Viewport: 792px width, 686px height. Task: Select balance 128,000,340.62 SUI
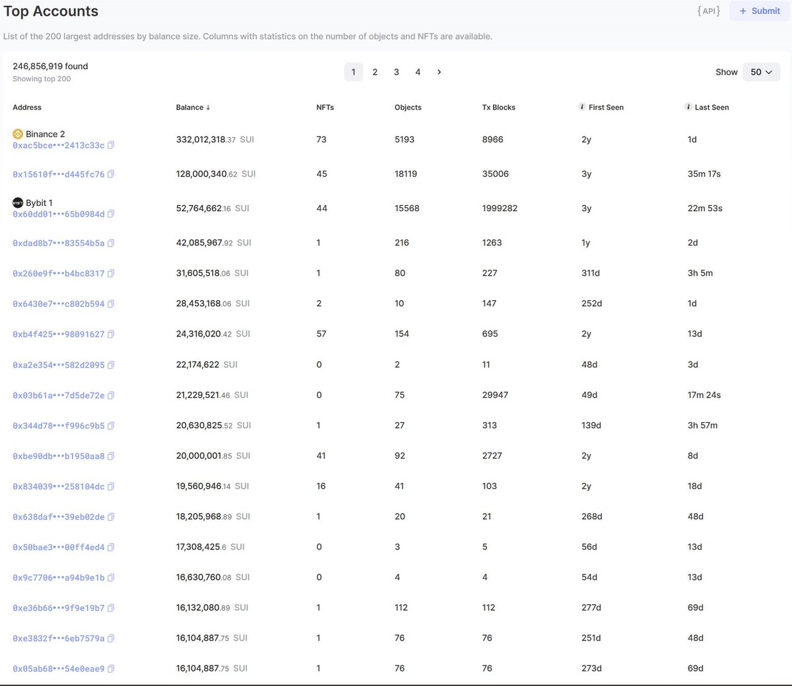[216, 173]
